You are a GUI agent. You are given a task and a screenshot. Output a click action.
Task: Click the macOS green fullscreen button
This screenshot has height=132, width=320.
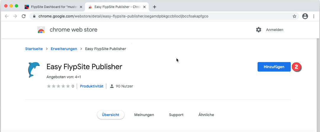pyautogui.click(x=16, y=6)
